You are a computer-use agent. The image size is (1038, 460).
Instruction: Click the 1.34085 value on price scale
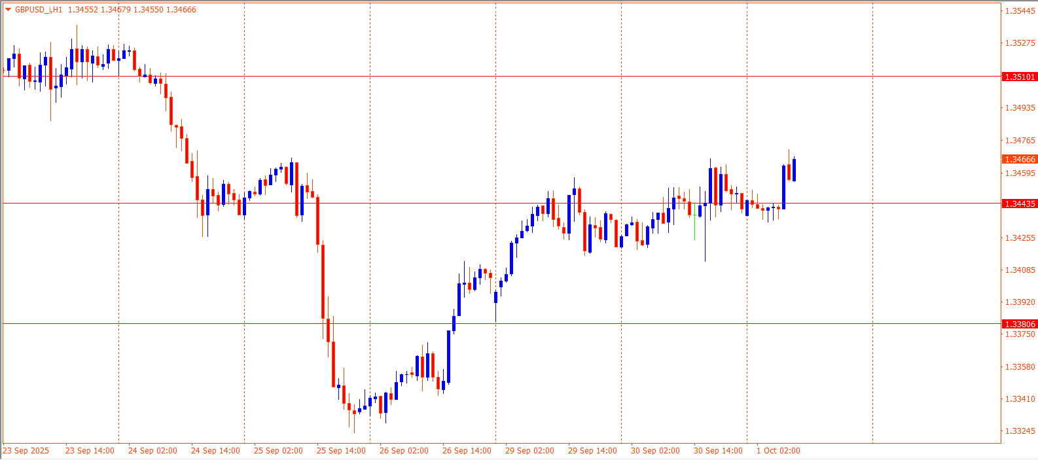(1020, 270)
